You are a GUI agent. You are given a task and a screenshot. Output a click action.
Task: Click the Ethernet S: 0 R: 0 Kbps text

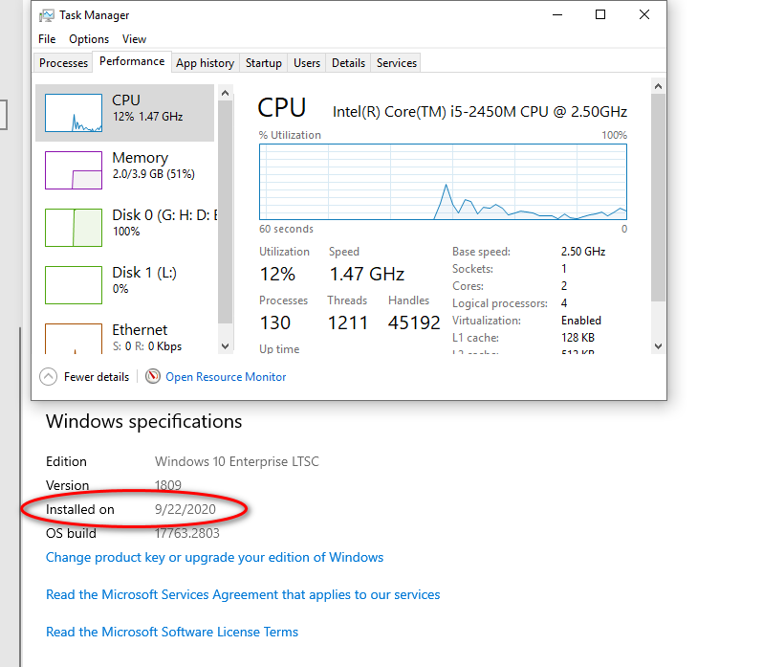[147, 346]
